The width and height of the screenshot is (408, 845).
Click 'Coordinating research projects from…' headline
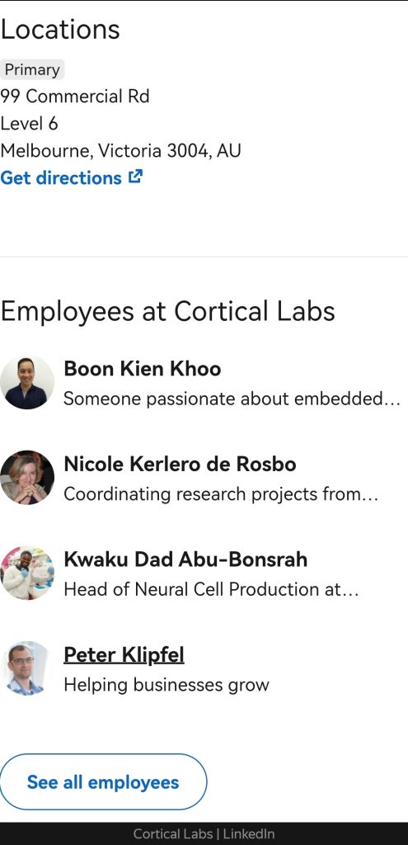[x=221, y=494]
